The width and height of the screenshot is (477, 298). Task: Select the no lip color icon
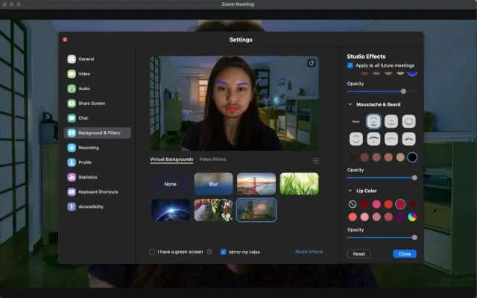pos(353,204)
